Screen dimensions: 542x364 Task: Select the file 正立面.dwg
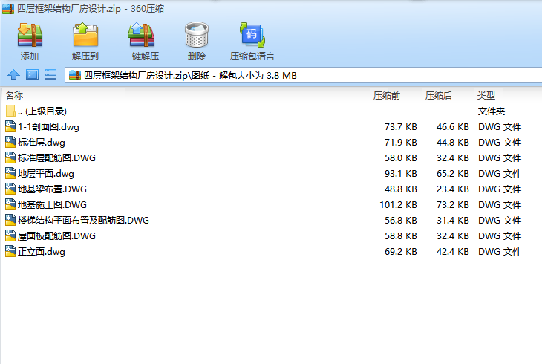42,252
